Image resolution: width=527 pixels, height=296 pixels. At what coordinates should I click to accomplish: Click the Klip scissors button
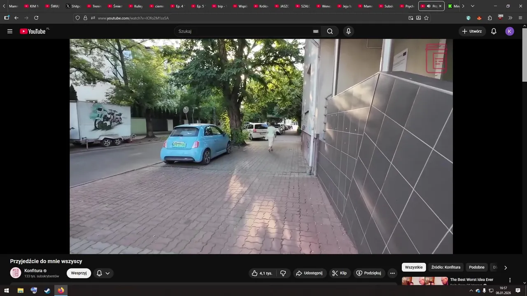340,273
